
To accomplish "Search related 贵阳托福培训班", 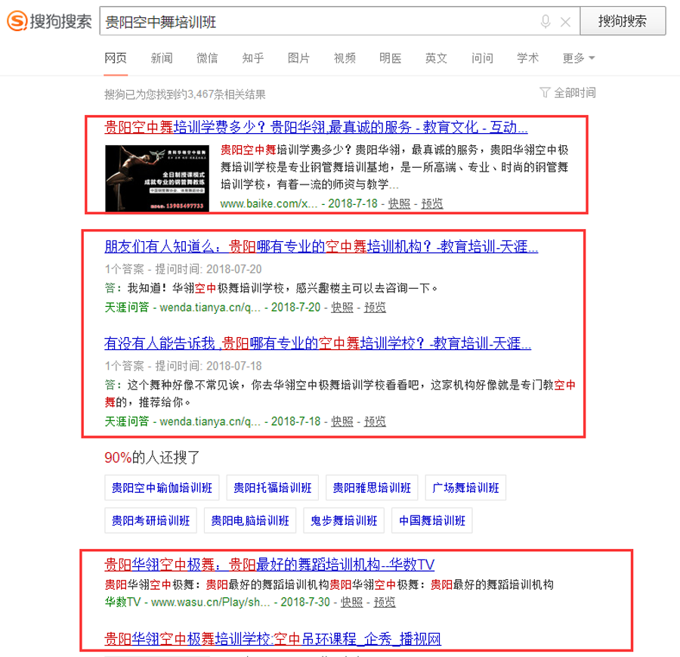I will [x=272, y=488].
